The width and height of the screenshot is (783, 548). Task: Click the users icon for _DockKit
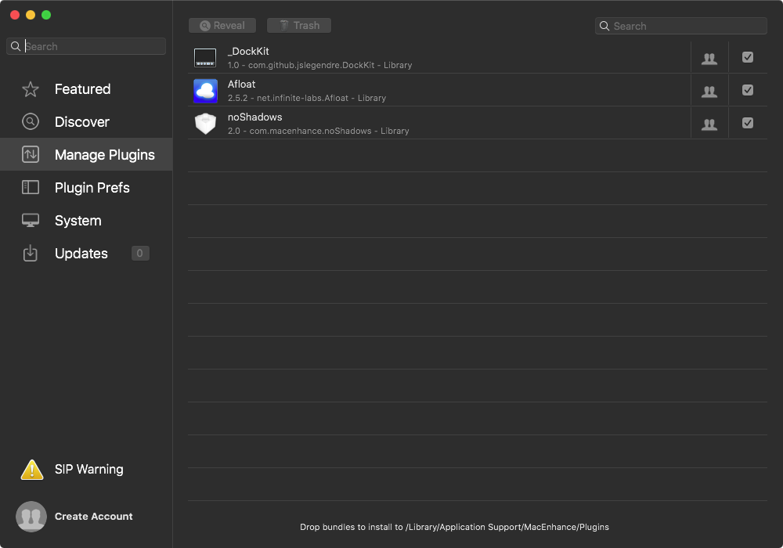[x=709, y=59]
